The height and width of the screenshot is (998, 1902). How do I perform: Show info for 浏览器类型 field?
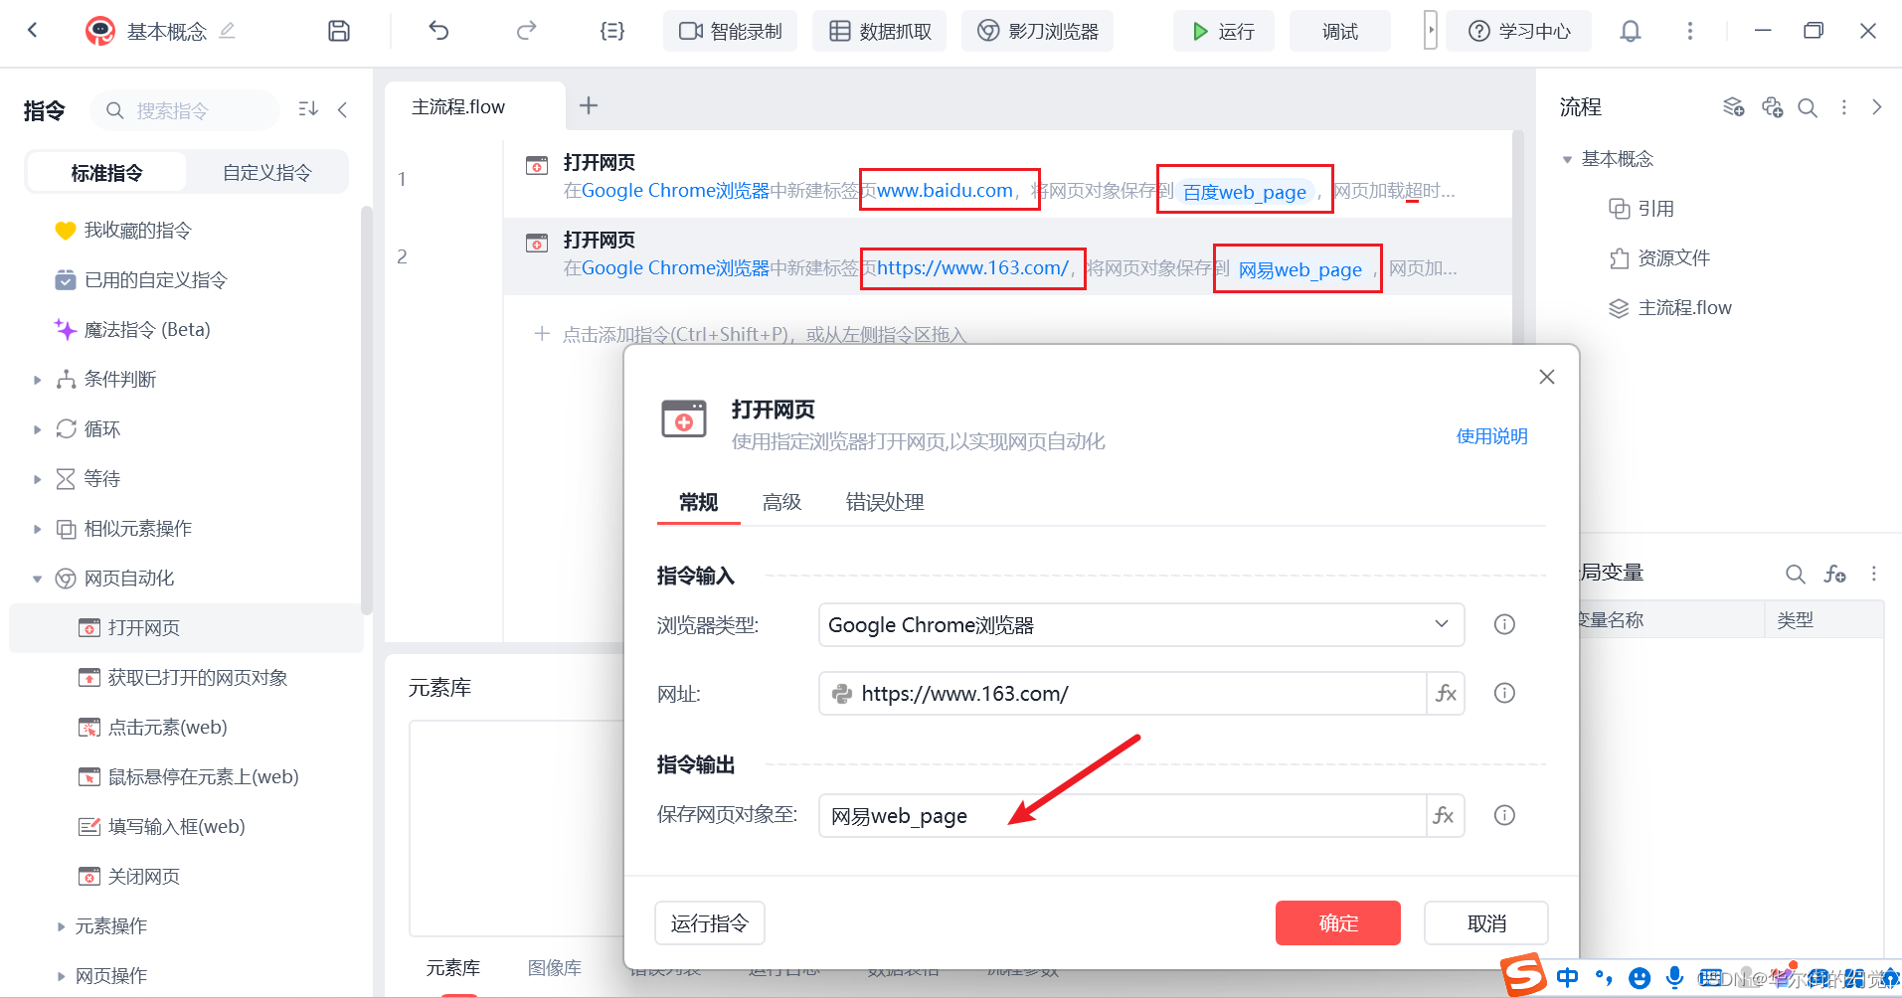[x=1504, y=624]
